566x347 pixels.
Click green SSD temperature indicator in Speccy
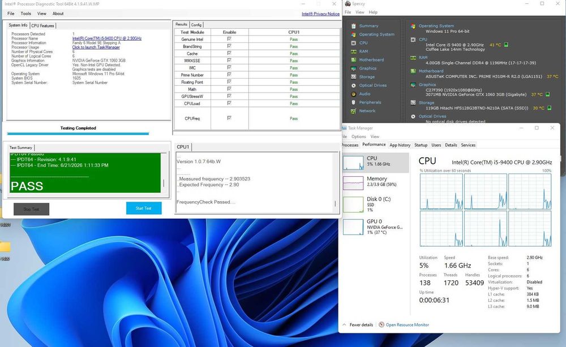pos(550,108)
